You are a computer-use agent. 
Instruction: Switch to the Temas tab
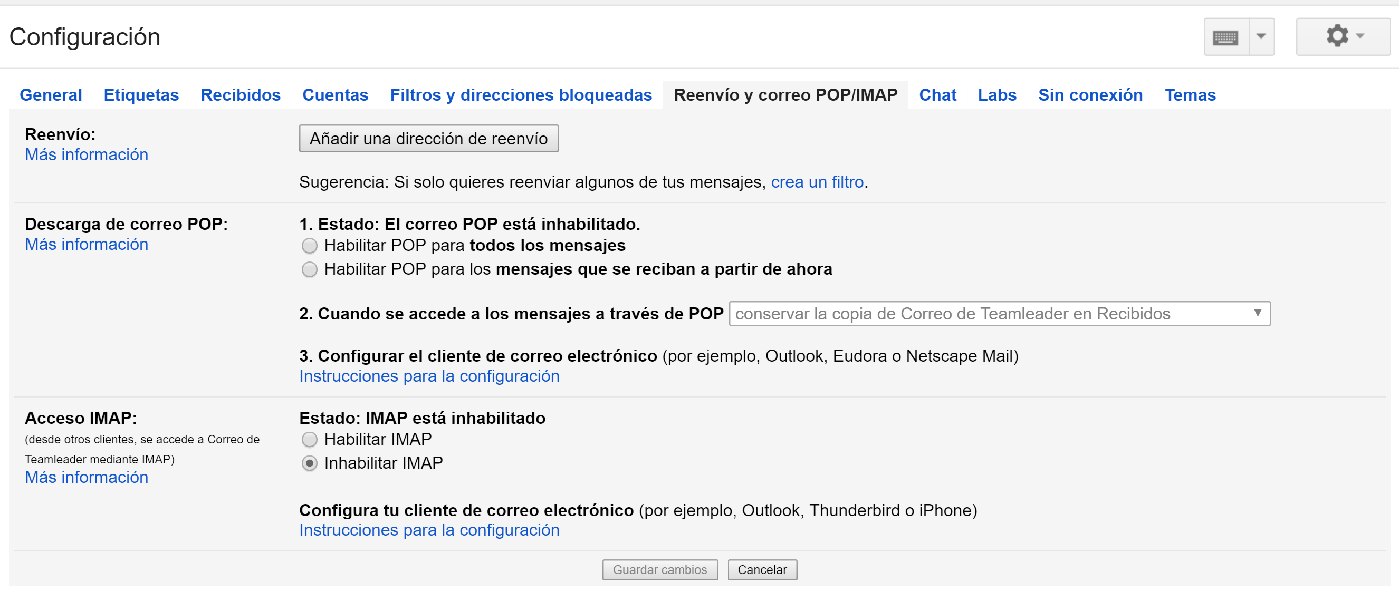tap(1190, 95)
